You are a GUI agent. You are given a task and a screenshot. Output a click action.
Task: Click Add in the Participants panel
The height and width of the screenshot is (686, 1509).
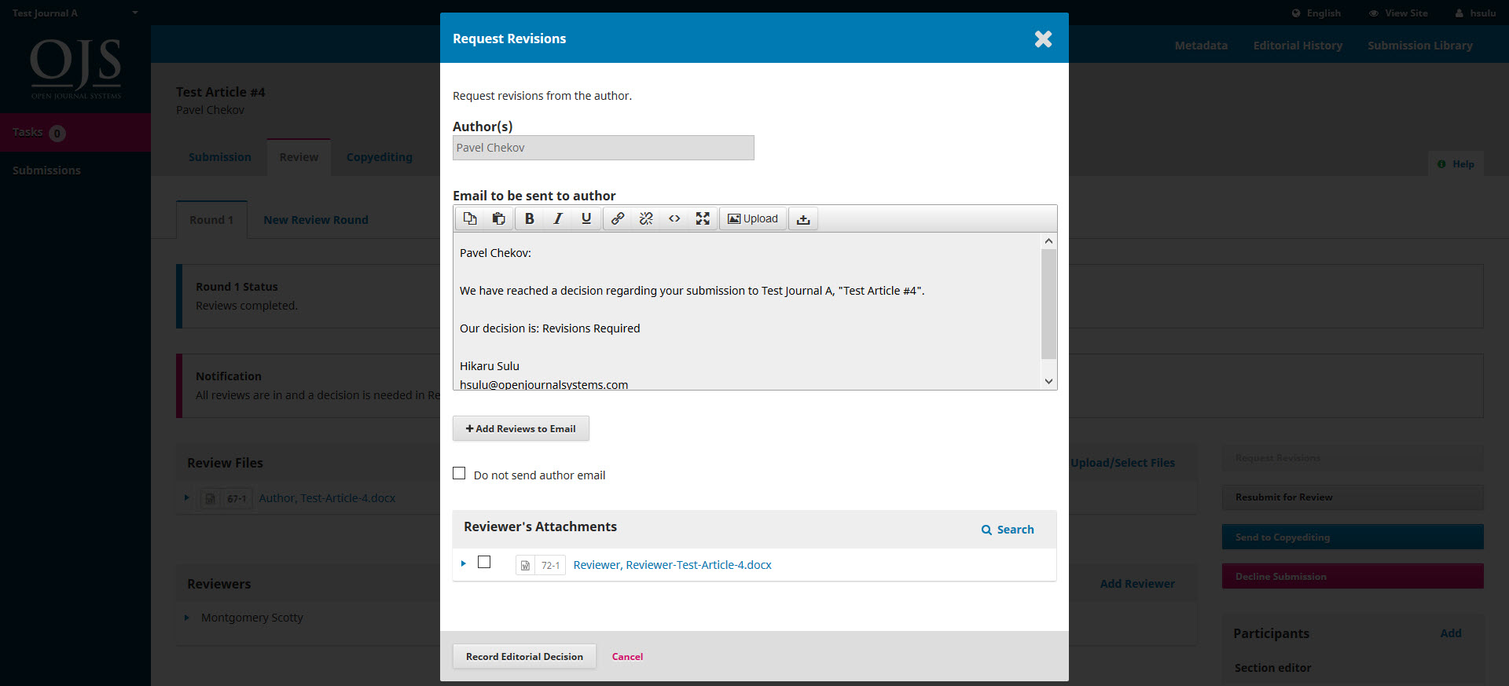click(1451, 633)
